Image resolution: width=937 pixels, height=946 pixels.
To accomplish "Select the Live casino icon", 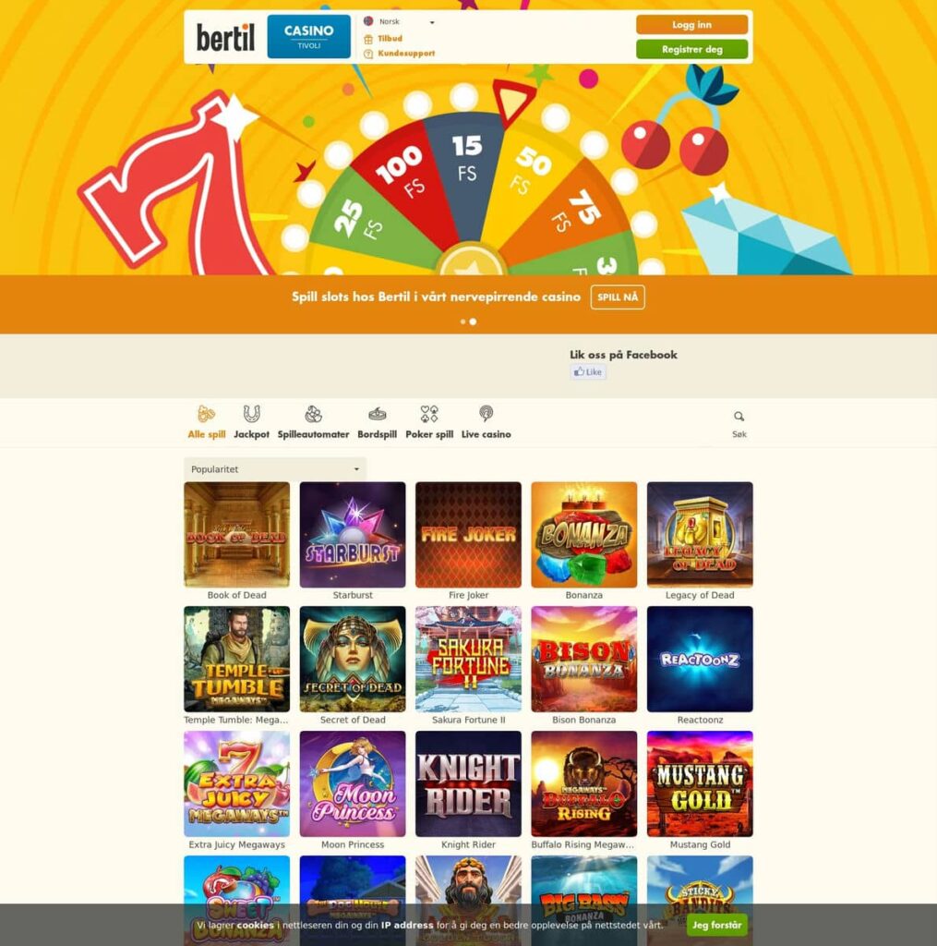I will tap(486, 414).
